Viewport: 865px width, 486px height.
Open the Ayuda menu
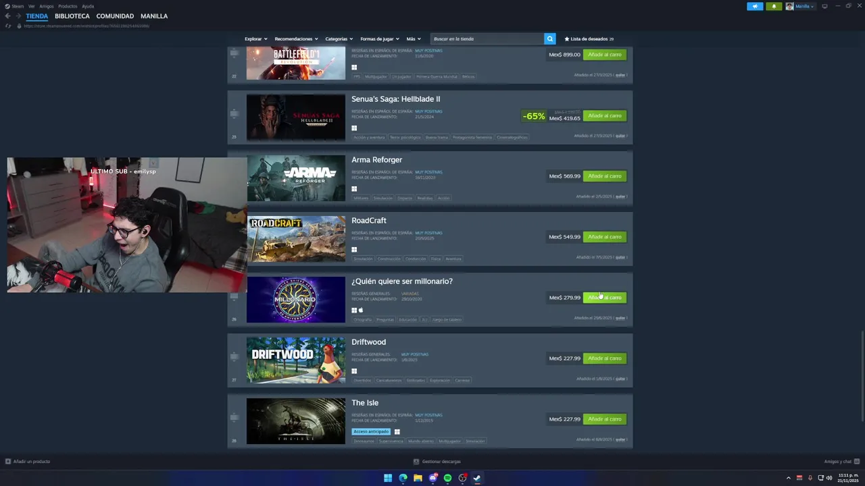point(88,6)
